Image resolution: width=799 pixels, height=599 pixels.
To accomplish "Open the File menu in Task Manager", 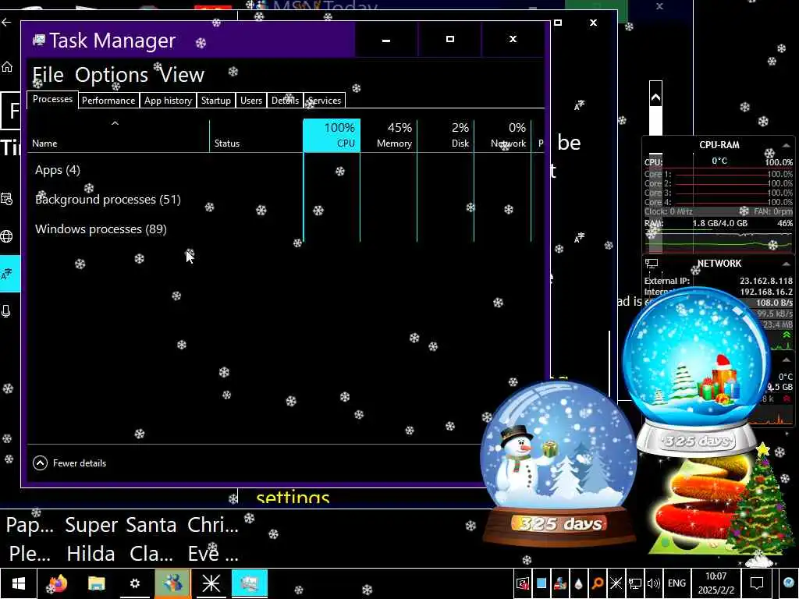I will tap(48, 75).
